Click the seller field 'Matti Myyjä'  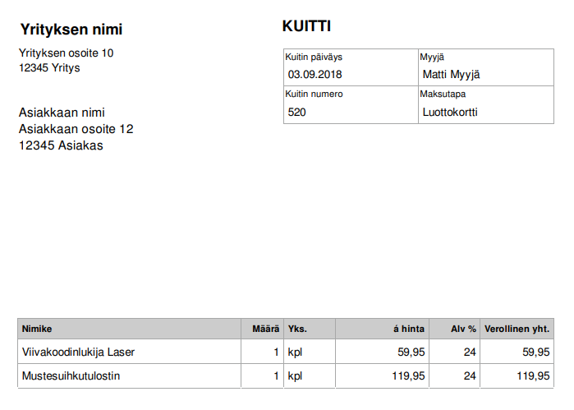coord(451,75)
